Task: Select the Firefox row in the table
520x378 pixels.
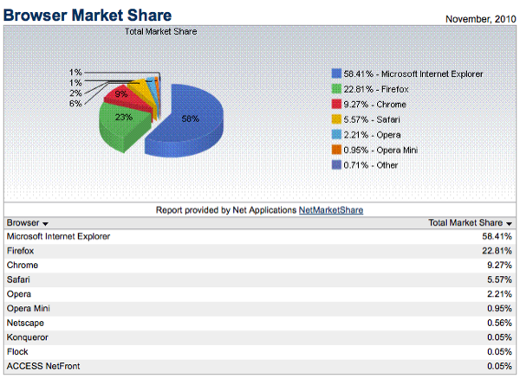Action: tap(260, 251)
